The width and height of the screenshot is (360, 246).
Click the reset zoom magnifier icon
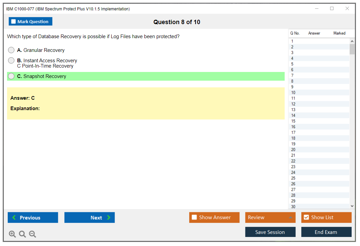tap(22, 234)
